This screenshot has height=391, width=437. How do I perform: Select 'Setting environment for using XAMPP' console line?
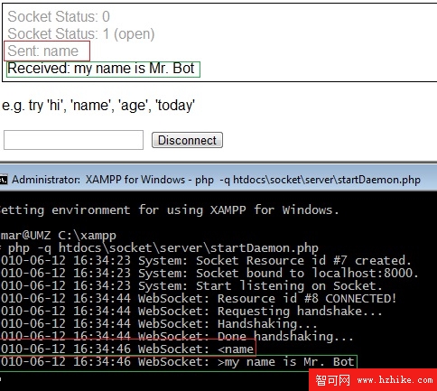point(170,209)
